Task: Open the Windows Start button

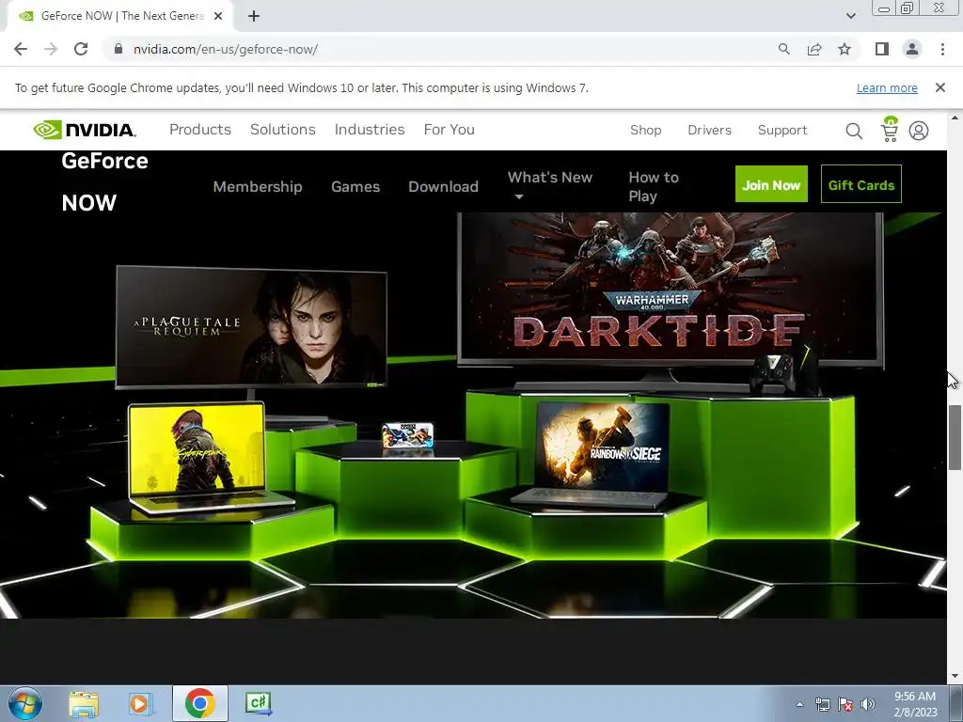Action: click(25, 703)
